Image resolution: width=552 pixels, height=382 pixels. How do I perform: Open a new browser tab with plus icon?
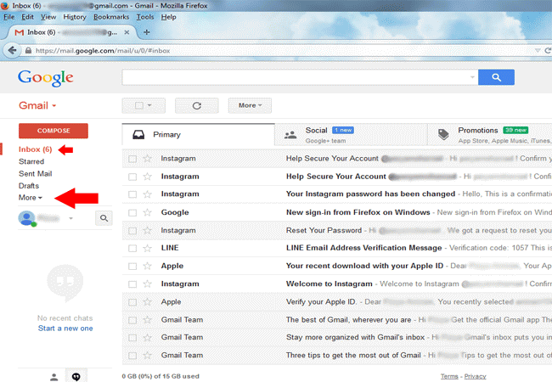(147, 32)
